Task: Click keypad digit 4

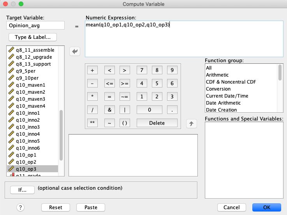Action: (x=142, y=84)
